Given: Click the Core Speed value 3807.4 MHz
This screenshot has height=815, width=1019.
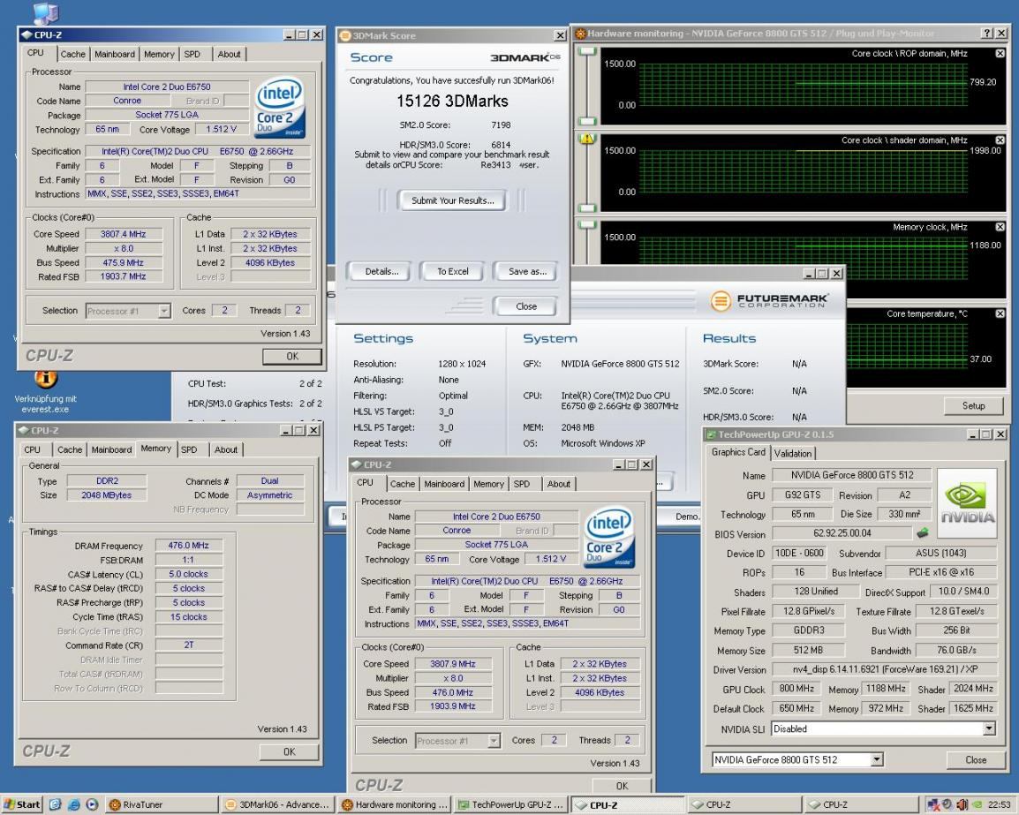Looking at the screenshot, I should 123,234.
